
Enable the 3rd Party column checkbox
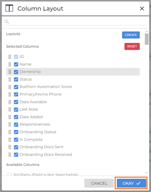(10, 174)
